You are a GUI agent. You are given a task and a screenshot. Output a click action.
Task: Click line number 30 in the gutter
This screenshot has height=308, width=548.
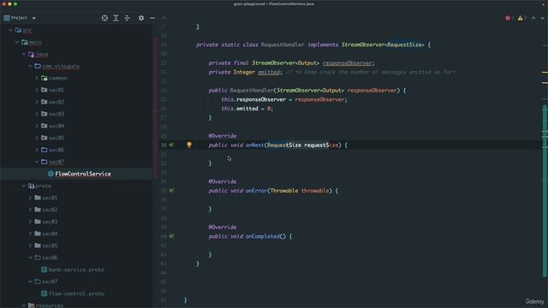pos(164,145)
